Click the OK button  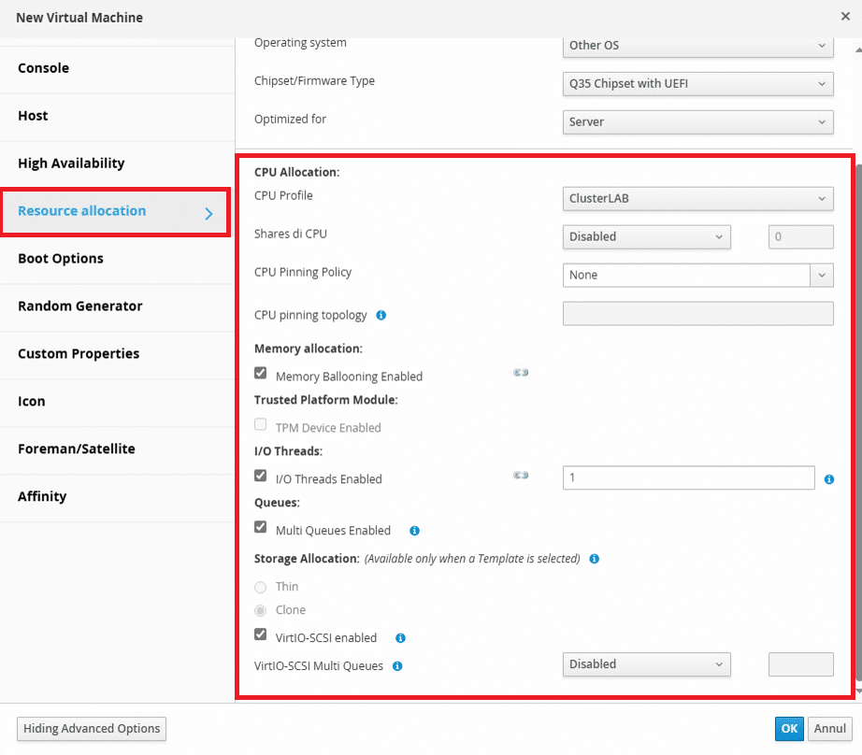(789, 729)
